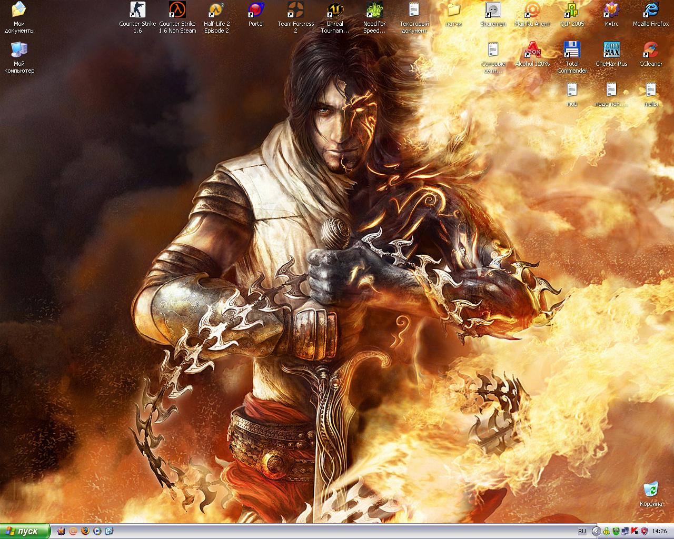This screenshot has height=539, width=674.
Task: Click the Kaspersky tray icon
Action: tap(634, 531)
